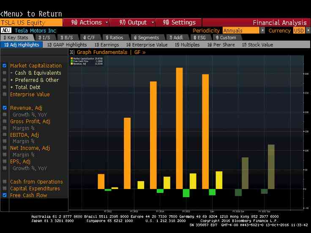This screenshot has height=233, width=311.
Task: Enable the Preferred & Other checkbox
Action: [x=5, y=80]
